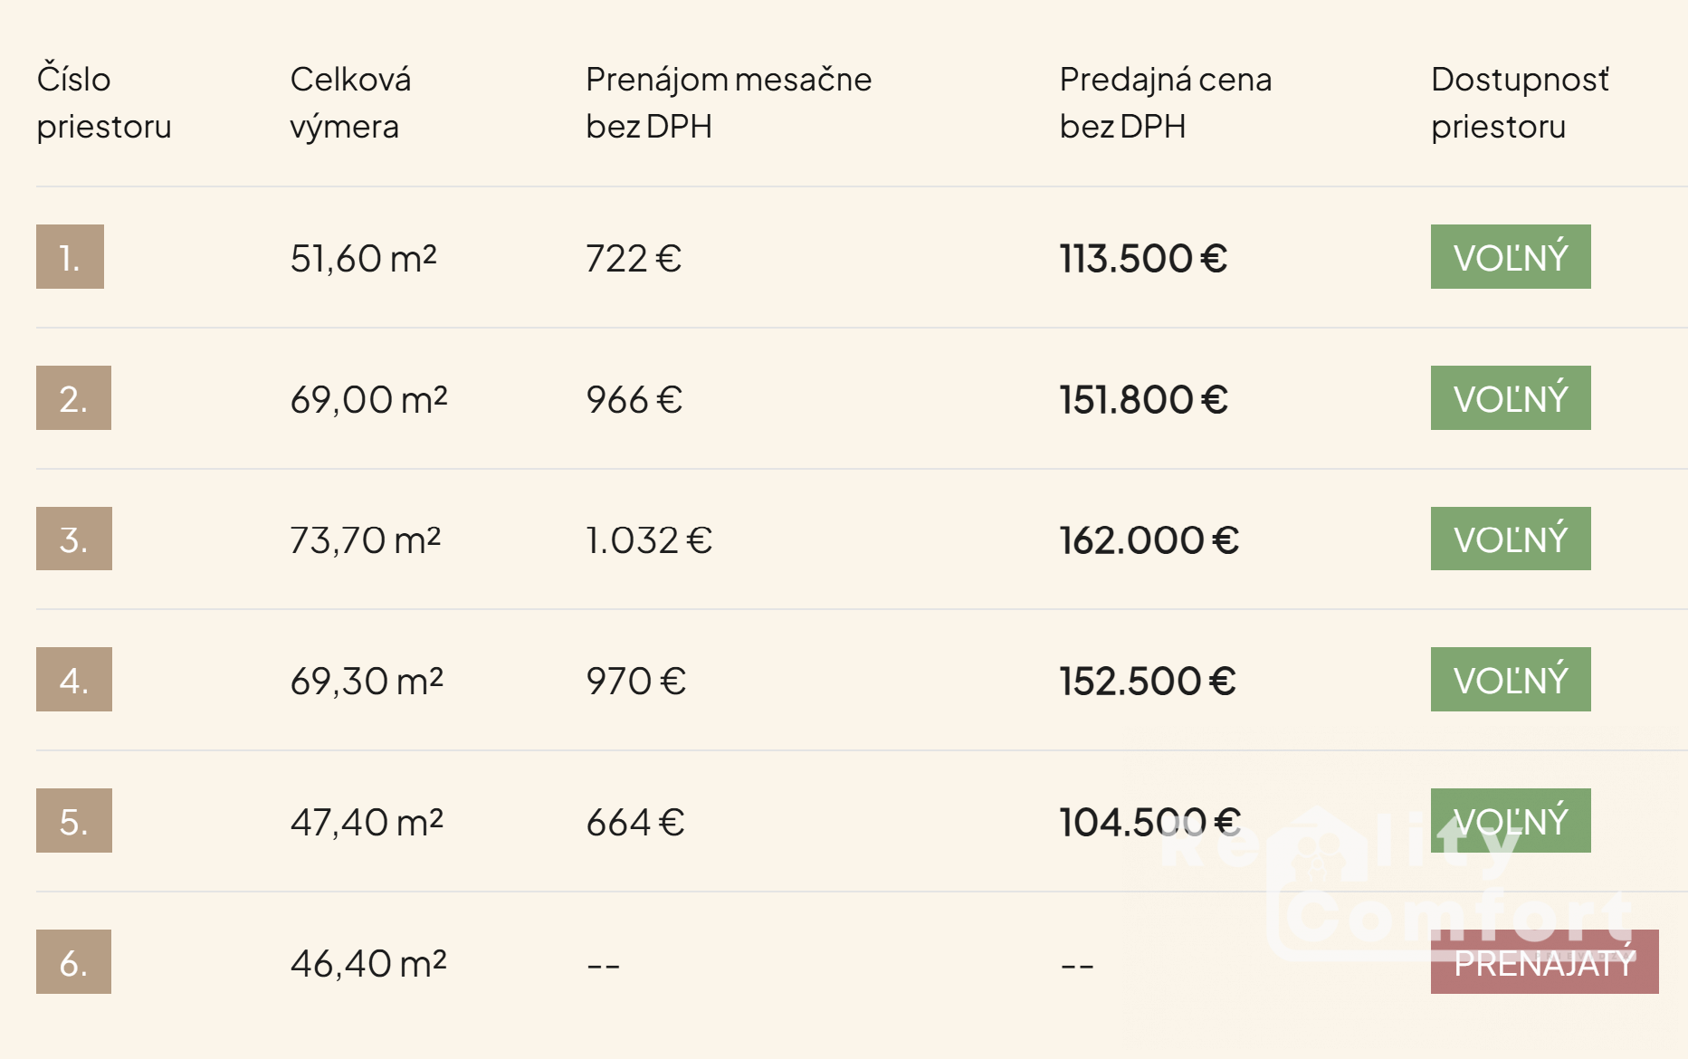This screenshot has width=1688, height=1059.
Task: Click the Číslo priestoru column header
Action: point(104,102)
